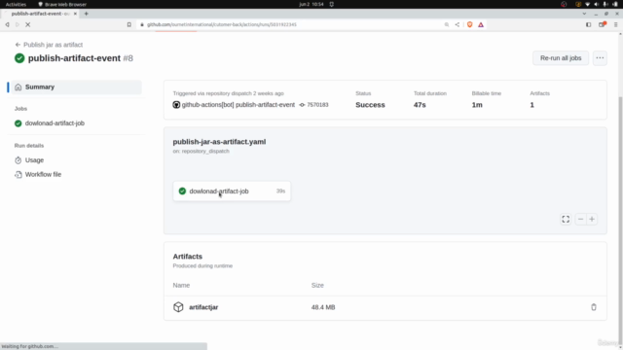Open the clock showing jun 2 10:54
Viewport: 623px width, 350px height.
(x=311, y=4)
